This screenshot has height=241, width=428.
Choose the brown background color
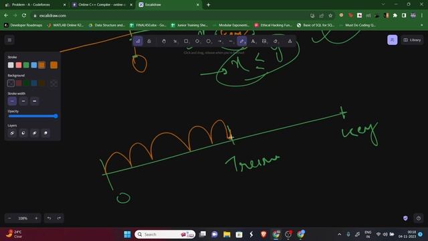pyautogui.click(x=41, y=83)
